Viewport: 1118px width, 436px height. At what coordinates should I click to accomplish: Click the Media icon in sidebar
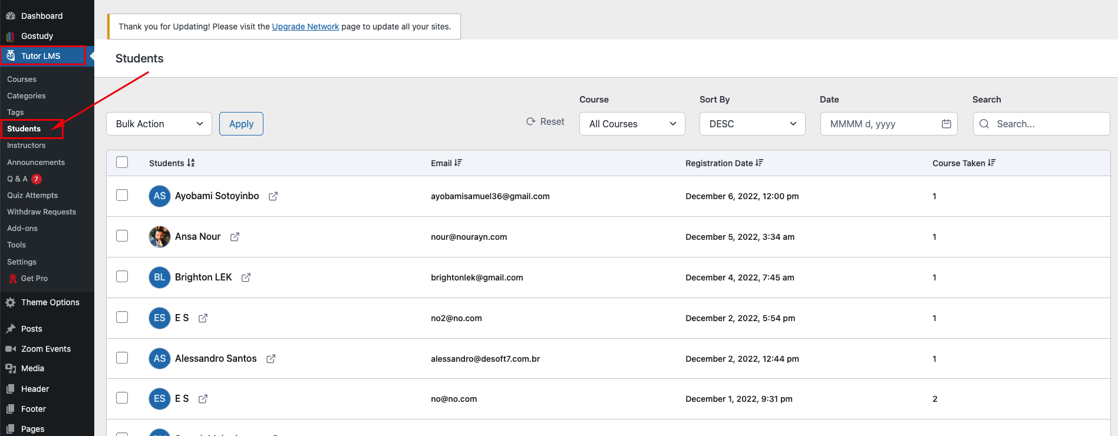click(11, 368)
